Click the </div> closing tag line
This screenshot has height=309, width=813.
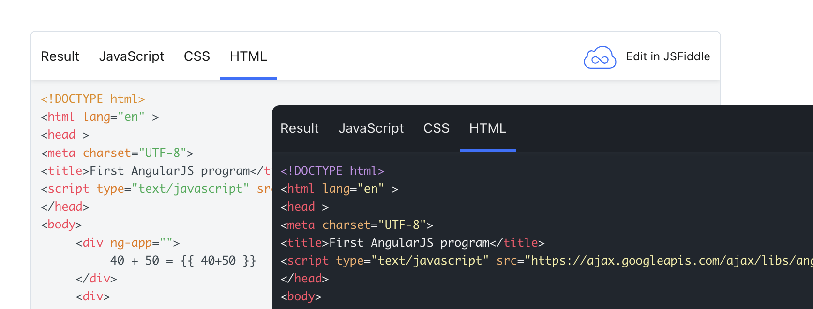coord(96,279)
